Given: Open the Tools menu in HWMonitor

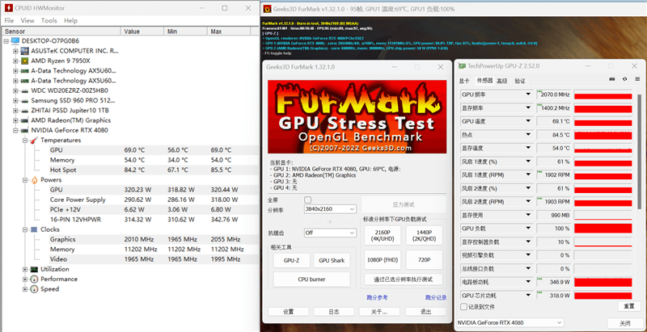Looking at the screenshot, I should click(x=49, y=20).
